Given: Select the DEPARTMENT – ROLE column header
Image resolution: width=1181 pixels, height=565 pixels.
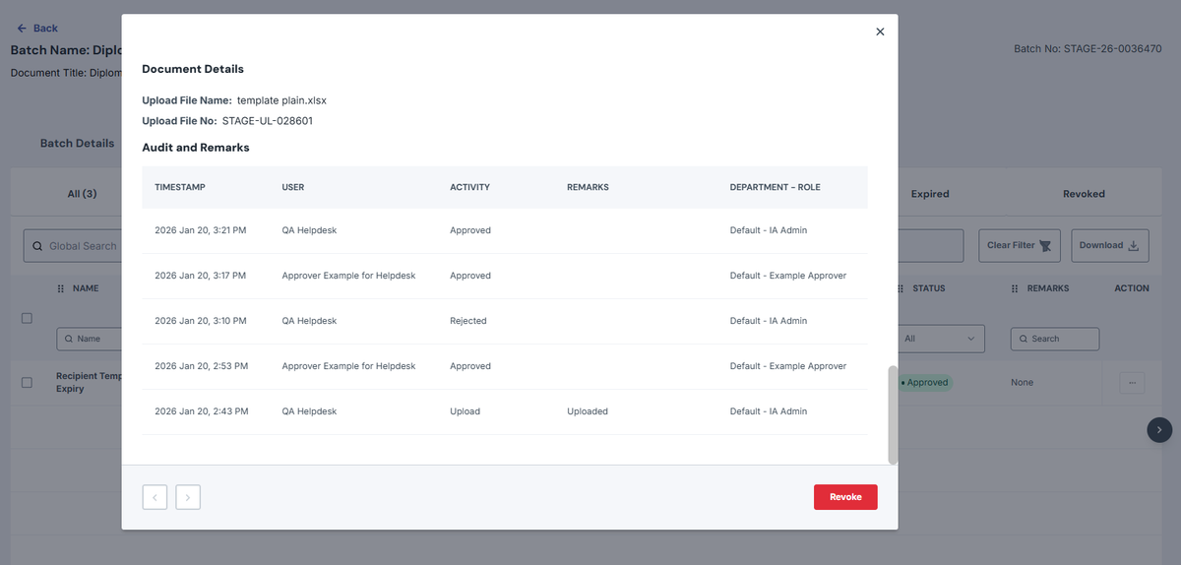Looking at the screenshot, I should [775, 187].
